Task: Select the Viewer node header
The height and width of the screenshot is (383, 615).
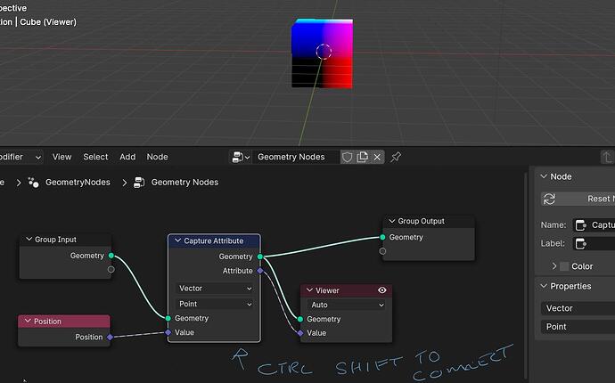Action: point(347,290)
